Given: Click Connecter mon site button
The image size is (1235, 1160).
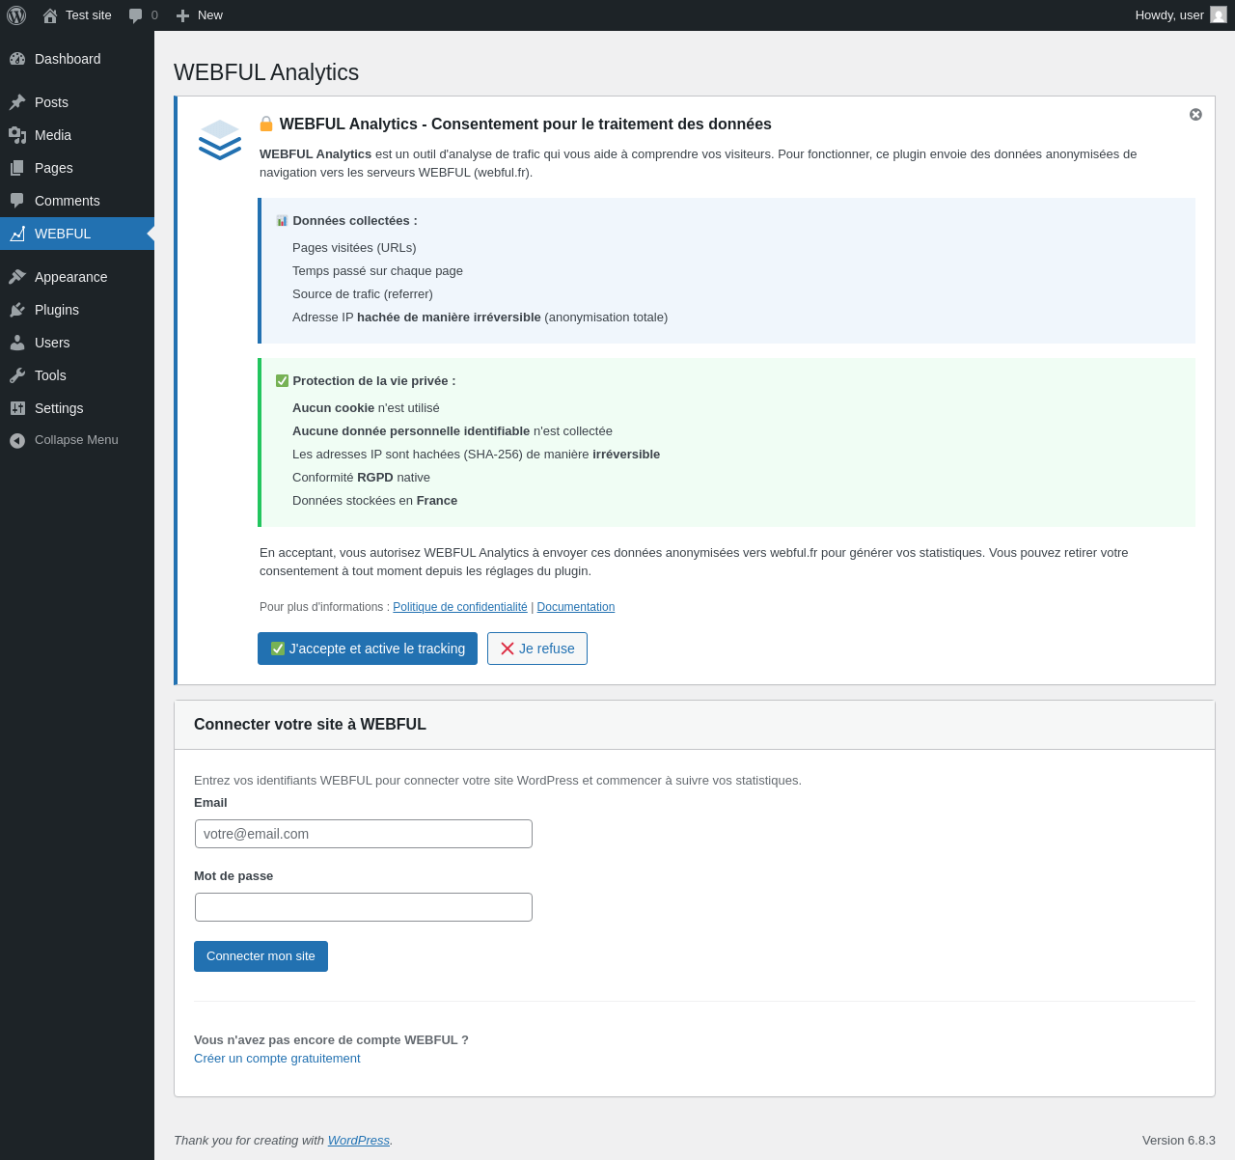Looking at the screenshot, I should tap(261, 956).
